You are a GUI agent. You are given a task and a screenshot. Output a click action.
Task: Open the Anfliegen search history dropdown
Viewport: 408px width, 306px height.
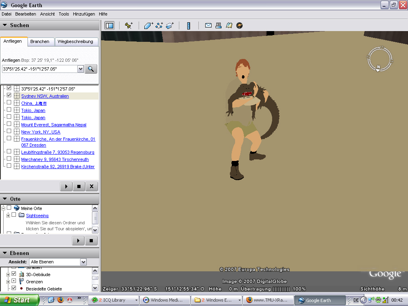80,69
